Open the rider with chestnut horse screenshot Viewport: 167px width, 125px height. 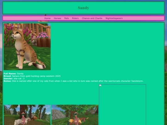[x=75, y=115]
